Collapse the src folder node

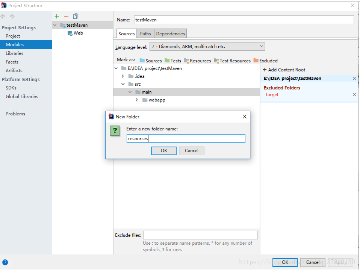pyautogui.click(x=123, y=84)
